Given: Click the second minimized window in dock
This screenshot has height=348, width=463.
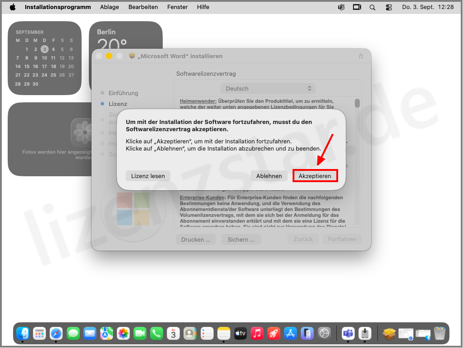Looking at the screenshot, I should pyautogui.click(x=423, y=334).
